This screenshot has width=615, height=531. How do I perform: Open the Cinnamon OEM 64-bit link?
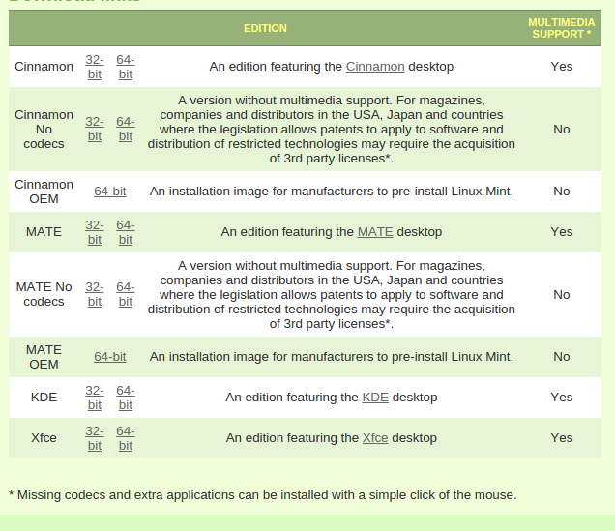[x=110, y=192]
